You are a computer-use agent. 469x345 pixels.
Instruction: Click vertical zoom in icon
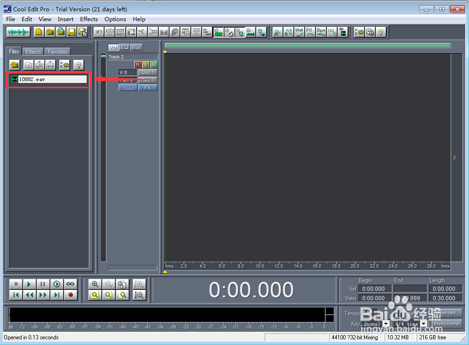click(x=139, y=284)
